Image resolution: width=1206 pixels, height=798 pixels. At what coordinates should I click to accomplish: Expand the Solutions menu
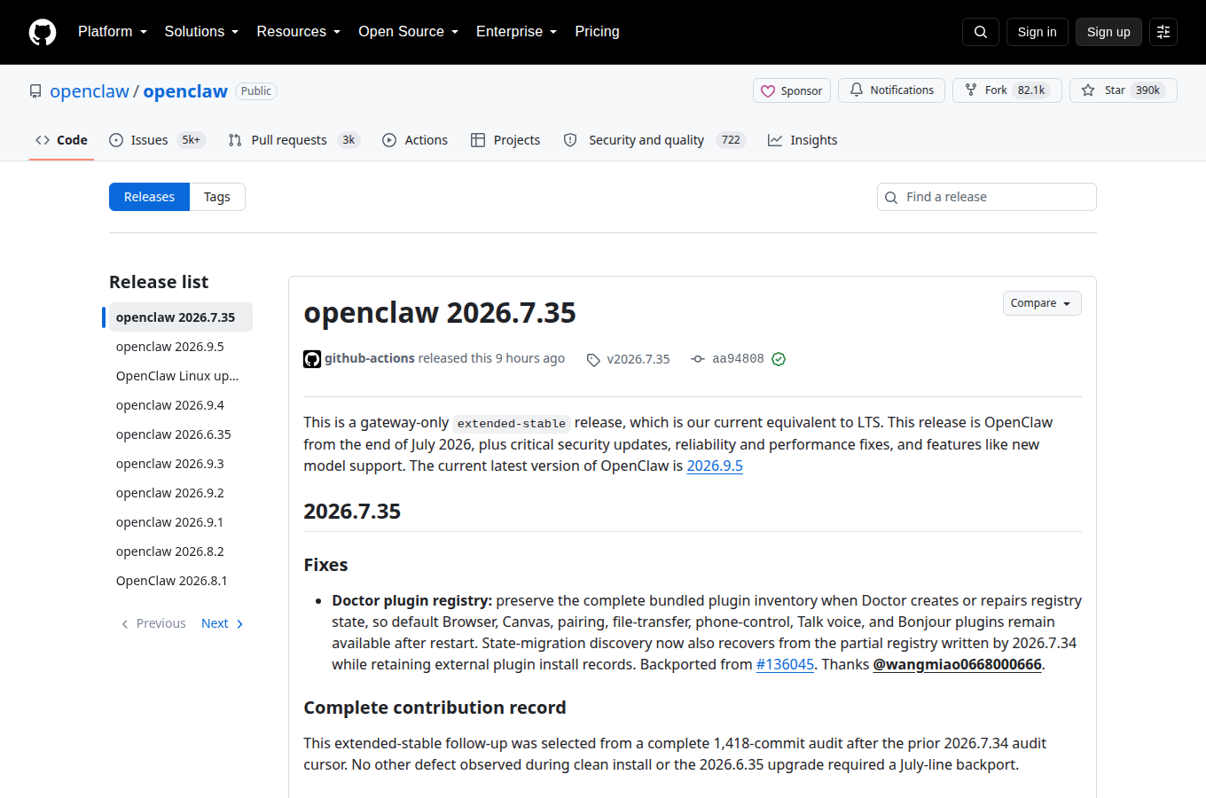click(201, 32)
